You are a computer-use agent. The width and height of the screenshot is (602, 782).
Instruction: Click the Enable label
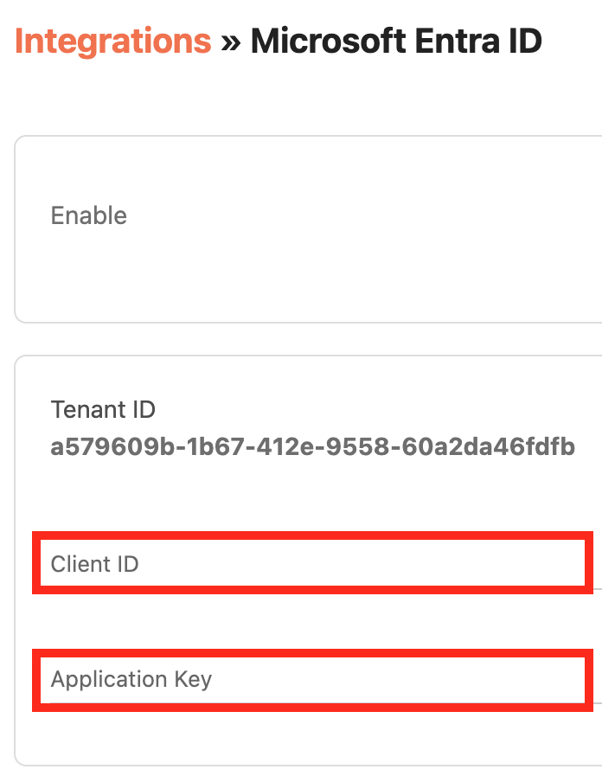89,215
